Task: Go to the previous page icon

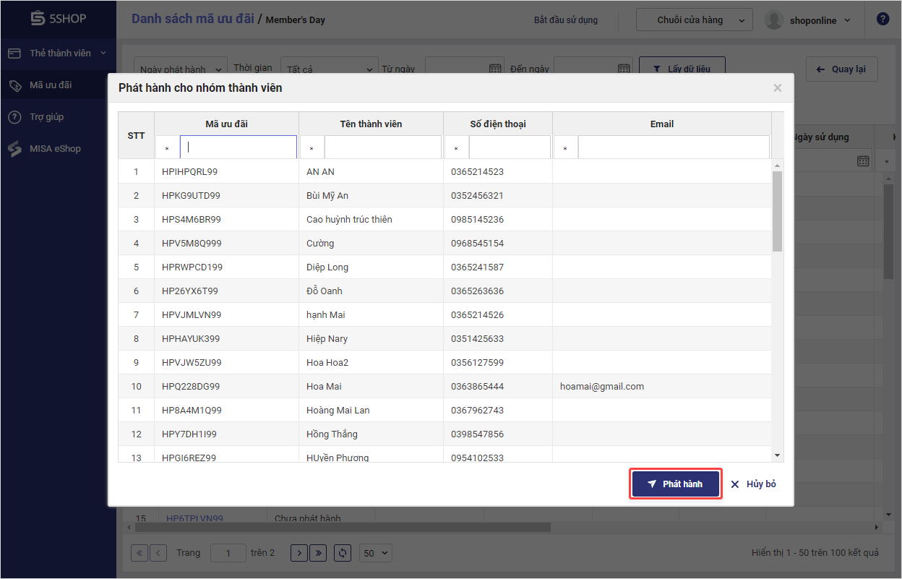Action: tap(158, 553)
